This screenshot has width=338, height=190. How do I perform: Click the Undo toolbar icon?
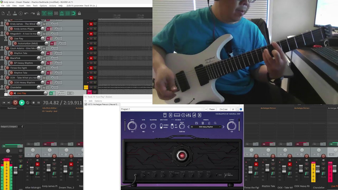click(x=26, y=13)
